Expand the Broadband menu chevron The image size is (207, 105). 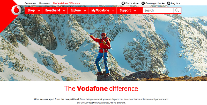[x=64, y=11]
